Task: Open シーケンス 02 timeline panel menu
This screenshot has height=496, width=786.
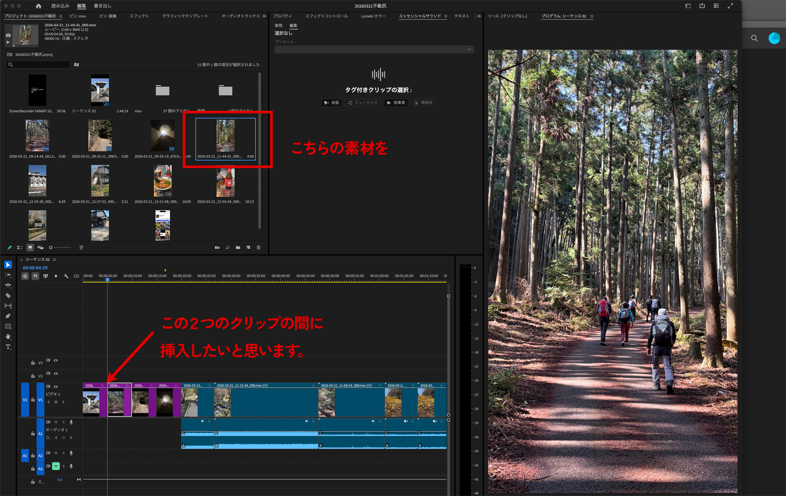Action: pyautogui.click(x=54, y=260)
